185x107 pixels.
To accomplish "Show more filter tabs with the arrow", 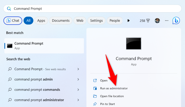I will click(128, 21).
